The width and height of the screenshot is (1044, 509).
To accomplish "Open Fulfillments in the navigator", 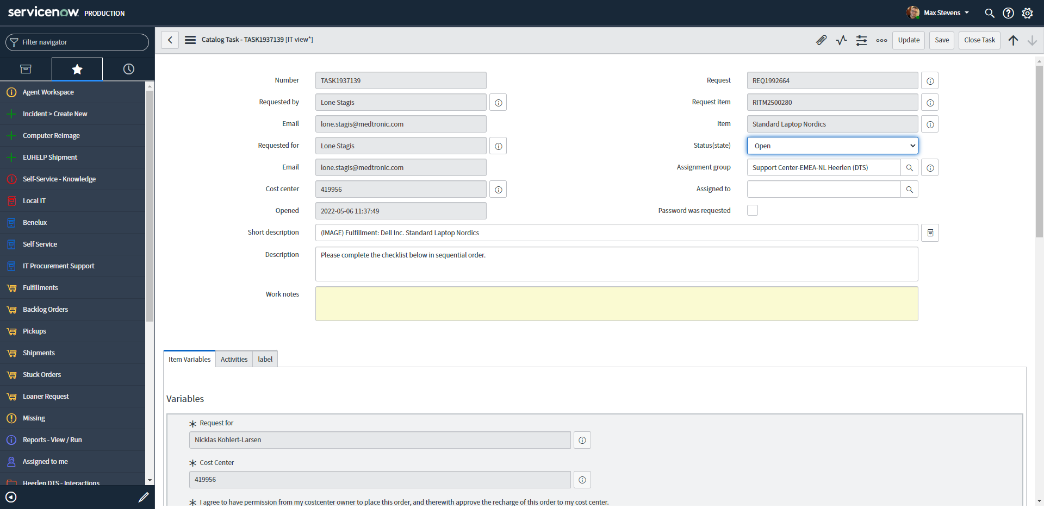I will (40, 288).
